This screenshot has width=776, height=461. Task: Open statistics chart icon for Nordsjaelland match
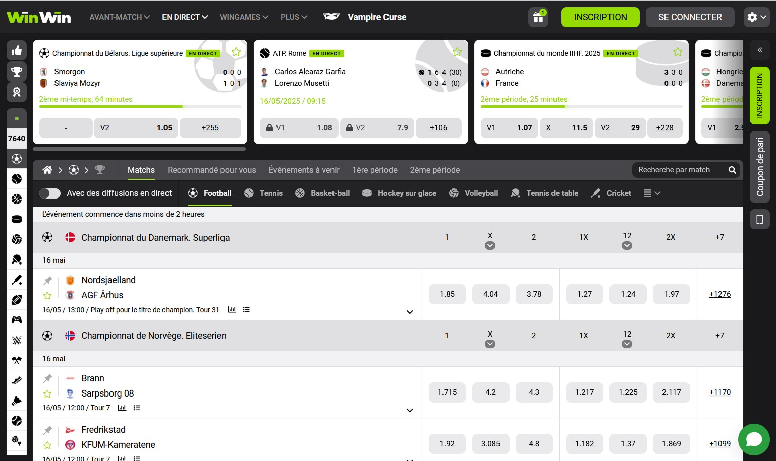[x=232, y=309]
